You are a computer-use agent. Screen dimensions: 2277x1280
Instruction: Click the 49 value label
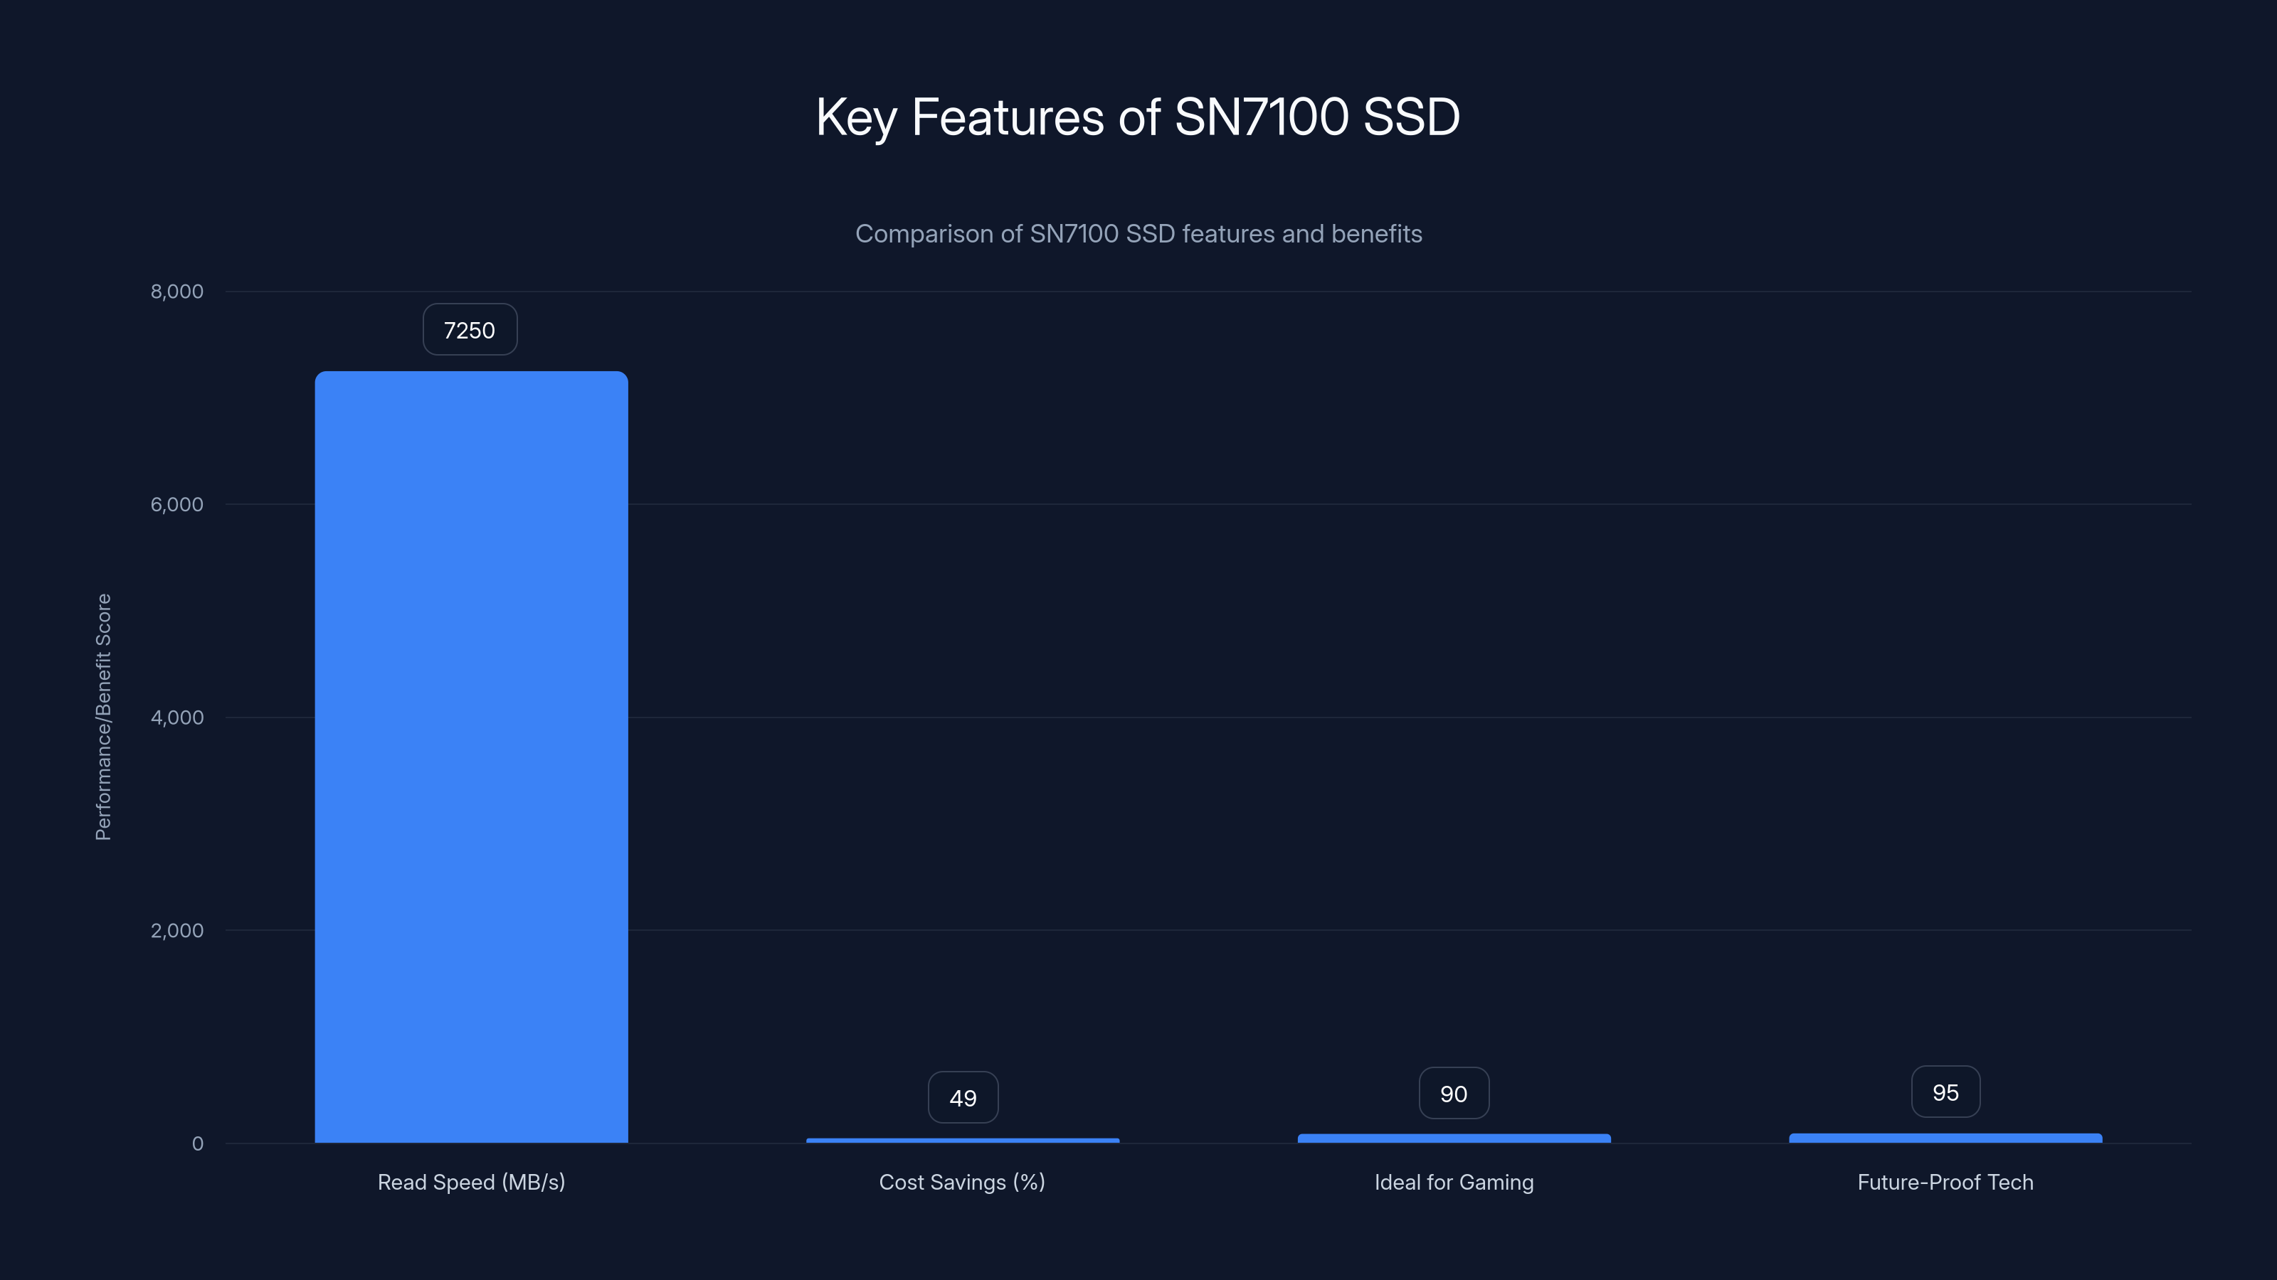click(963, 1097)
